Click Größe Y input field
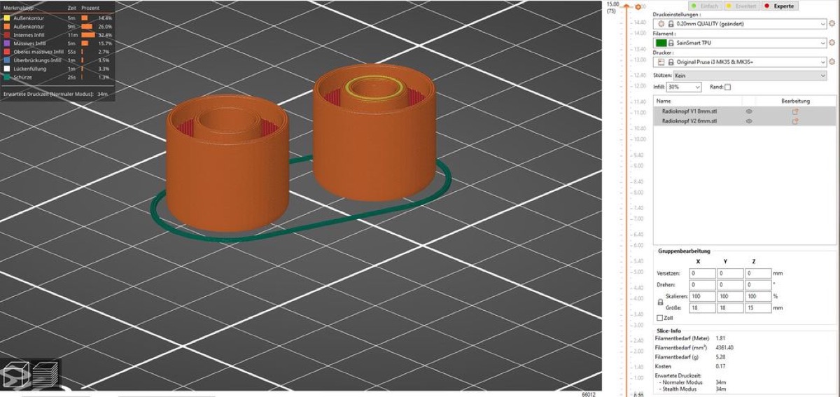 pos(729,307)
